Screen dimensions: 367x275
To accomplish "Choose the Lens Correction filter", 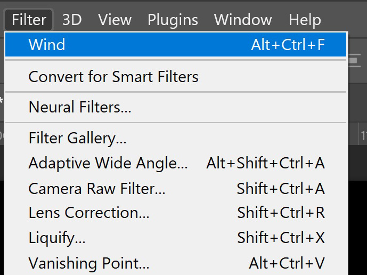I will [176, 213].
